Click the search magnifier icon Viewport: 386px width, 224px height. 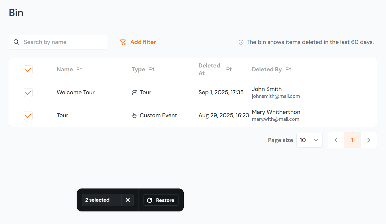click(16, 42)
